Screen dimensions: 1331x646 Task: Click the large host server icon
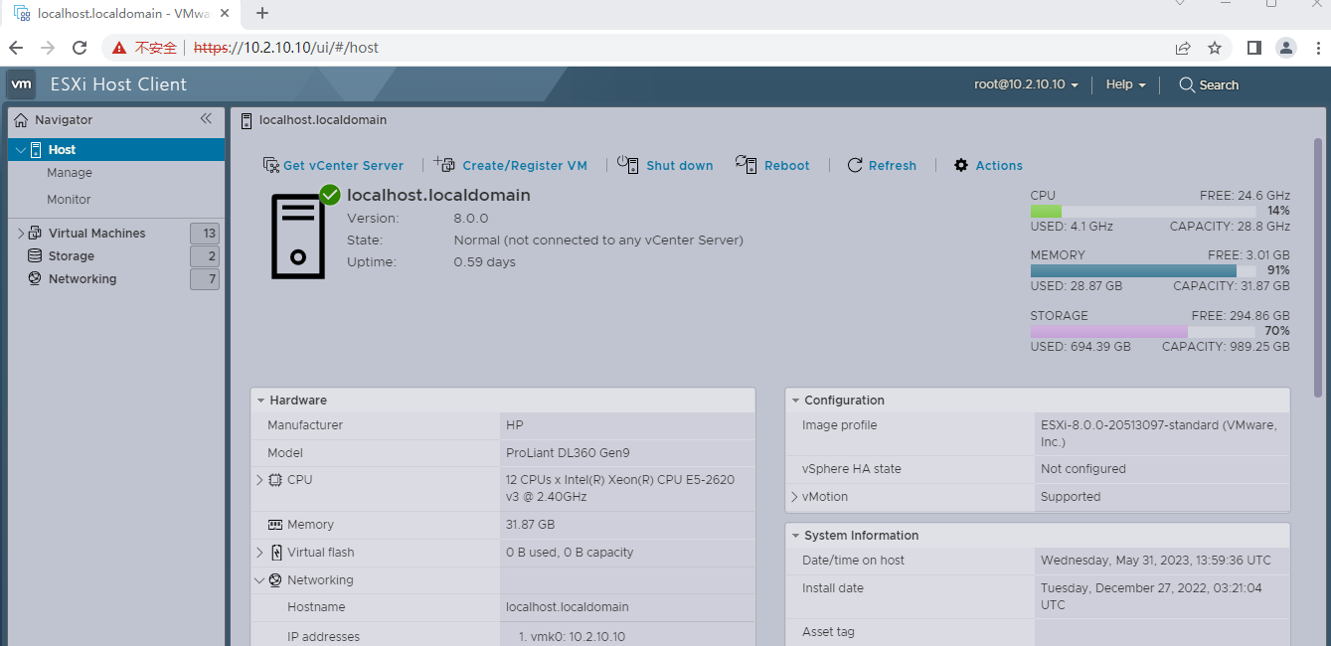(298, 238)
